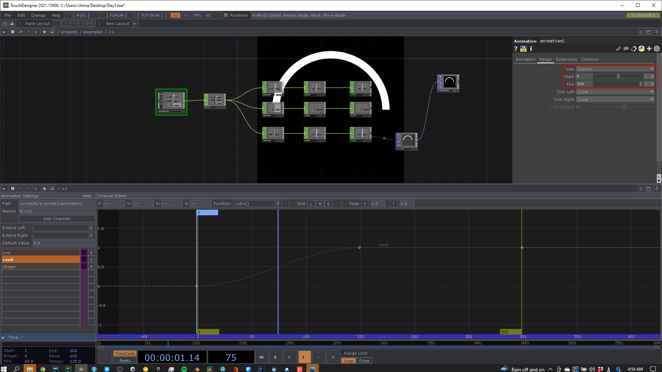Add a new layout with plus button
662x372 pixels.
(x=135, y=24)
